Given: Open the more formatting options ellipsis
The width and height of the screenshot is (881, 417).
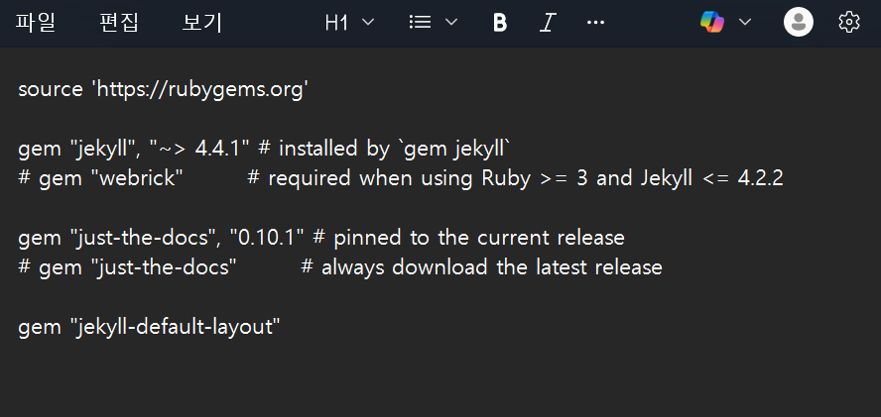Looking at the screenshot, I should point(595,23).
